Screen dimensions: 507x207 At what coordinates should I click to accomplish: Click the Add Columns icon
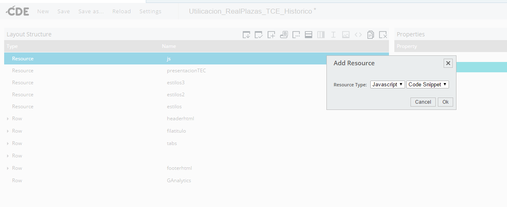321,35
